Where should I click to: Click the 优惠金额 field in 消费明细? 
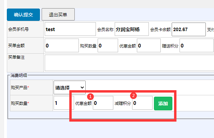pyautogui.click(x=103, y=103)
